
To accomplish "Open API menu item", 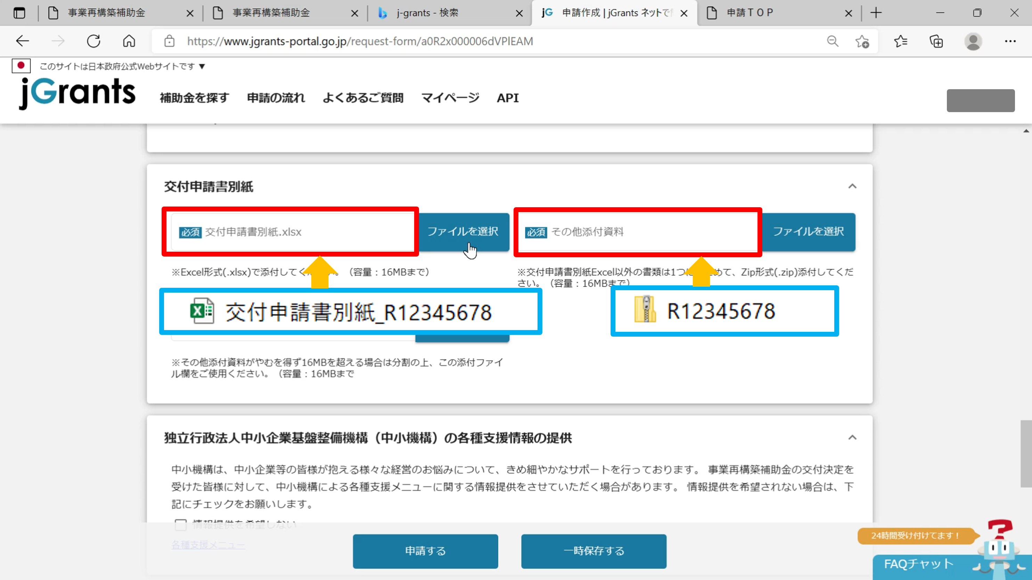I will (x=508, y=98).
